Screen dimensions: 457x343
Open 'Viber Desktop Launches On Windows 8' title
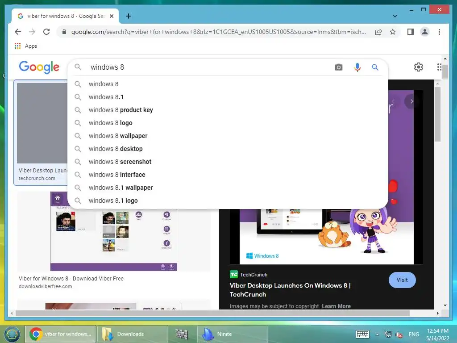pyautogui.click(x=290, y=290)
